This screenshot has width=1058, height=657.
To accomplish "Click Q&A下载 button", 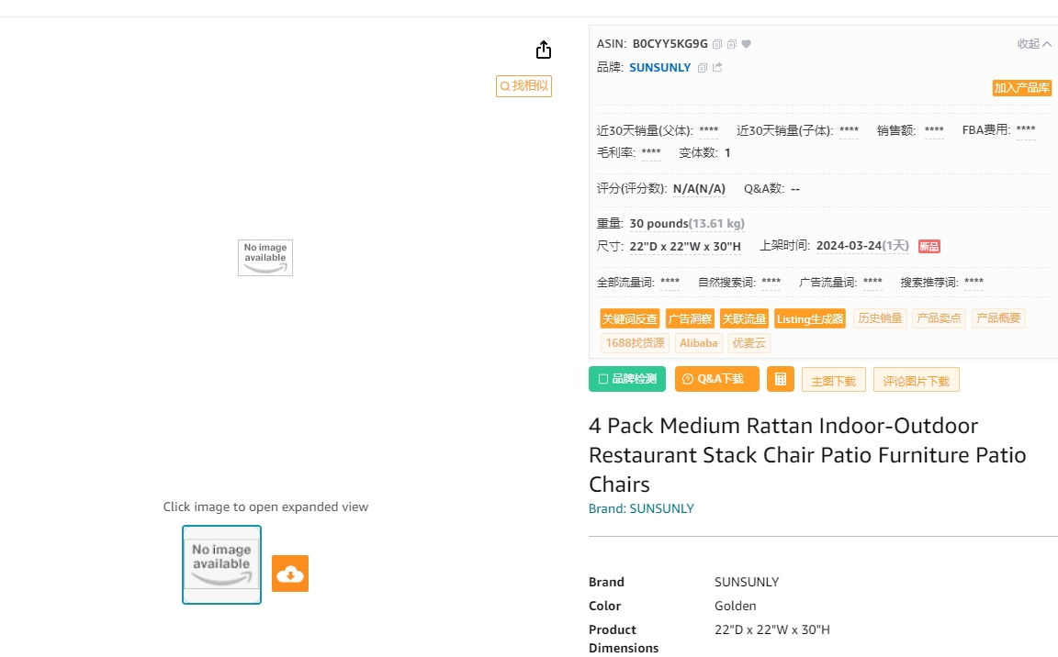I will (x=716, y=379).
